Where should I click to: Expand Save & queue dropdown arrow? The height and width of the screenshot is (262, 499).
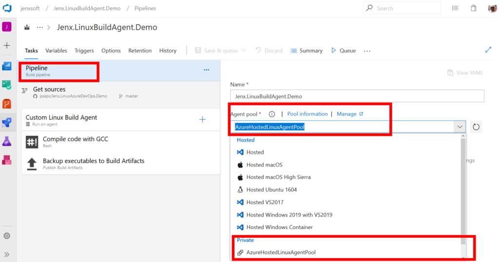pyautogui.click(x=244, y=51)
